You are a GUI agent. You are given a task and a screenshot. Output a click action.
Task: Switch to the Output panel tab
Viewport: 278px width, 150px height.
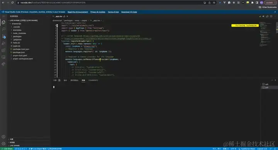65,80
